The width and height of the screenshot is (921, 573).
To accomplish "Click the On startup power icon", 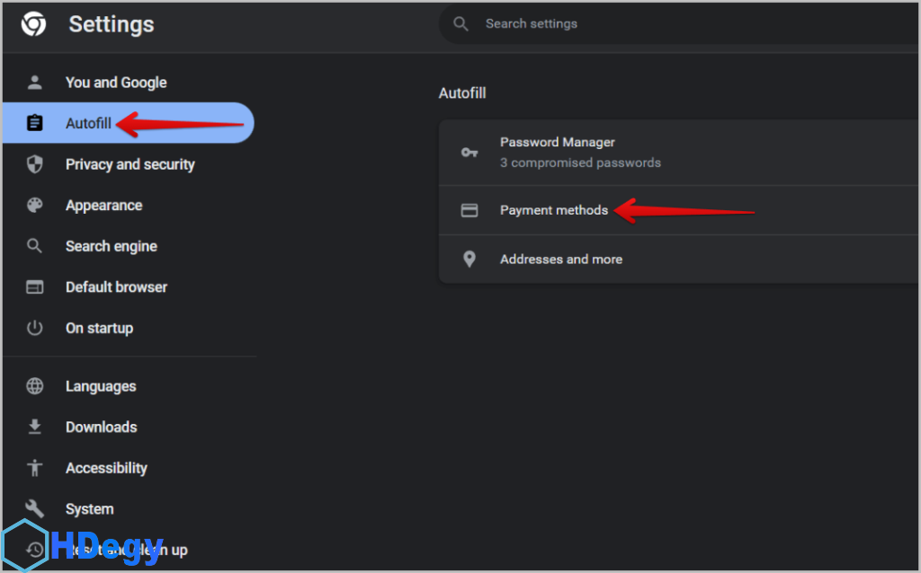I will [35, 328].
